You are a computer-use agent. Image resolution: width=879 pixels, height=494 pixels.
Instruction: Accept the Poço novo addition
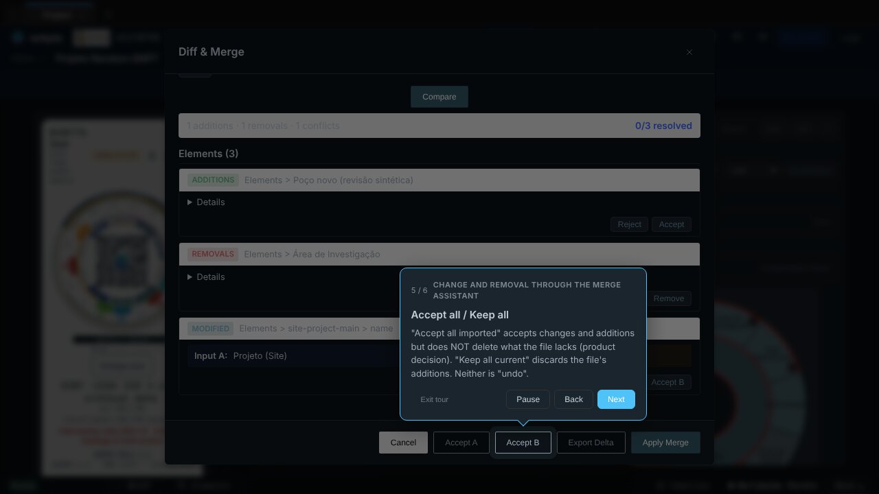(x=672, y=224)
